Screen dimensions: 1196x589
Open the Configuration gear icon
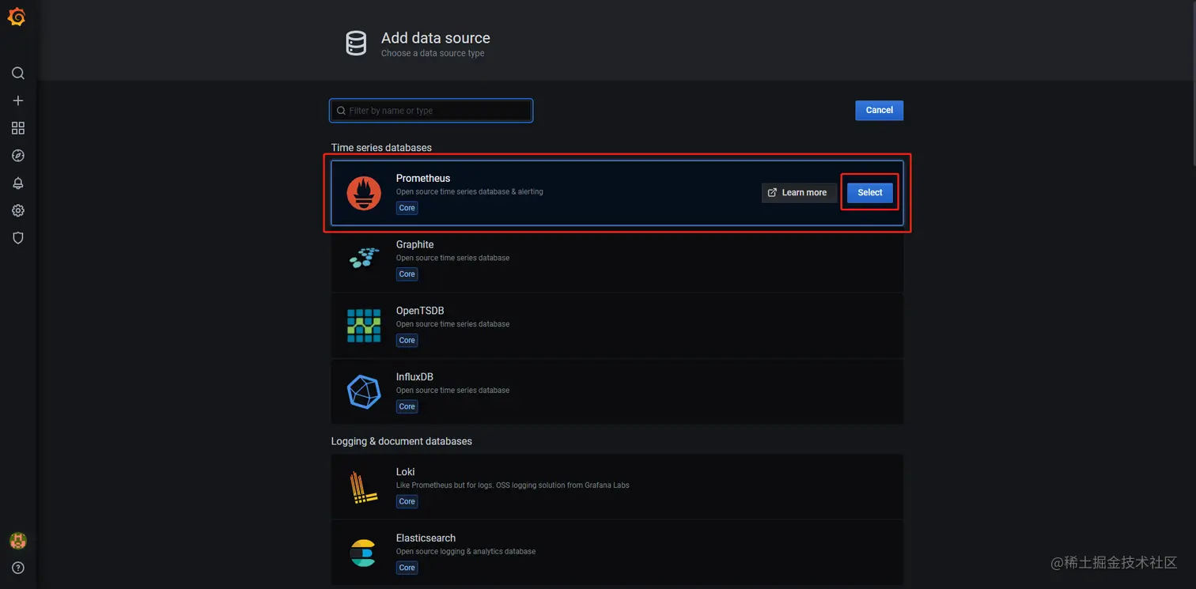click(x=18, y=210)
